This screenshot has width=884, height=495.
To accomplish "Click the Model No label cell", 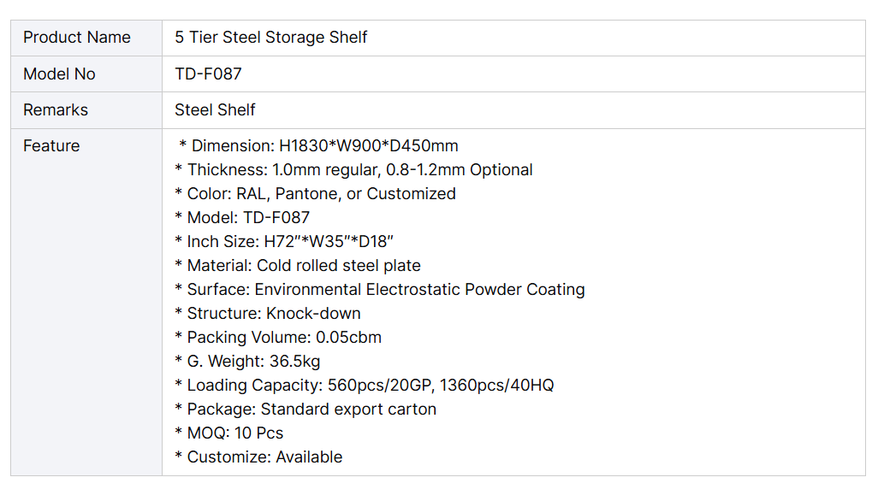I will [x=59, y=74].
